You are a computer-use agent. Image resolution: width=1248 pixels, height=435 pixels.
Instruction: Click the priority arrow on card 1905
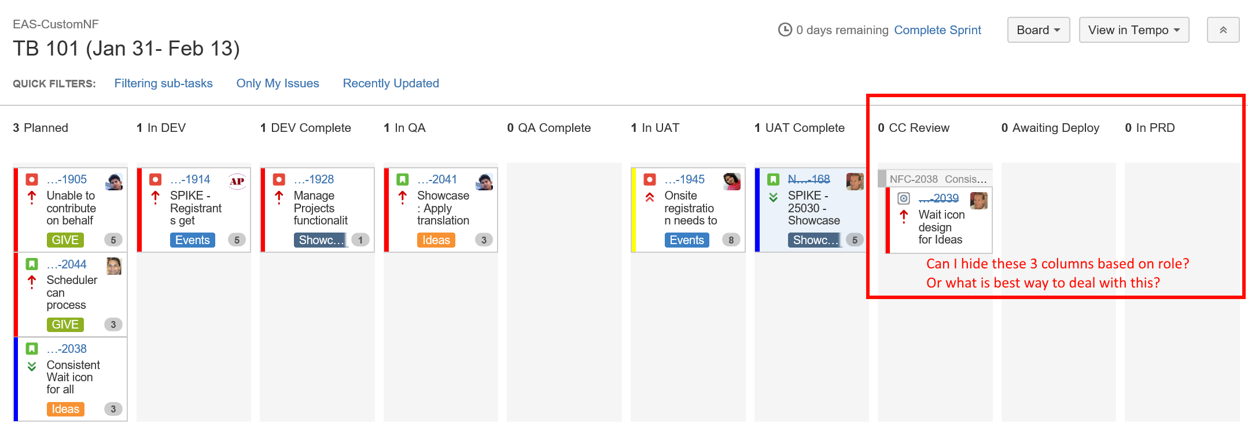pyautogui.click(x=32, y=198)
